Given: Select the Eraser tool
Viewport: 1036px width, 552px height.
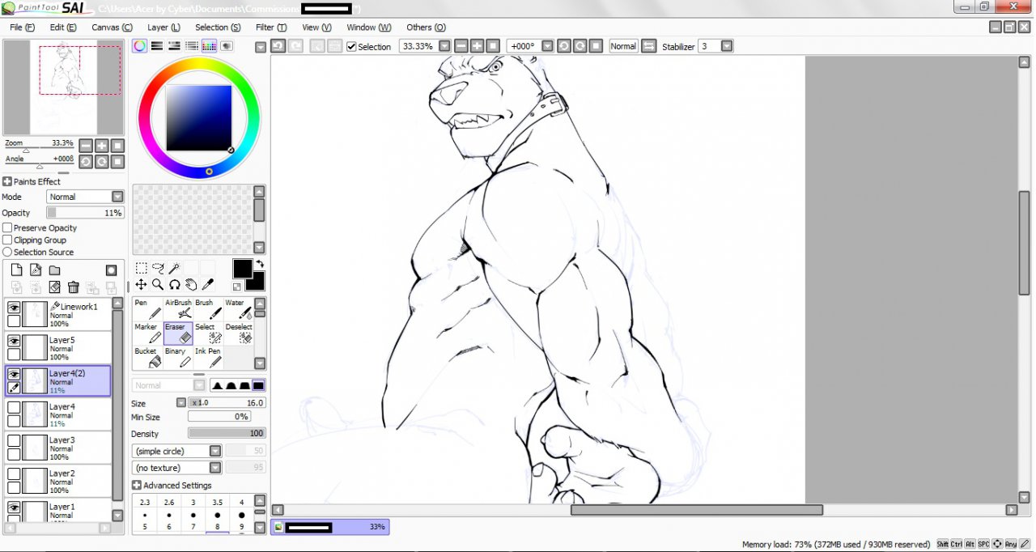Looking at the screenshot, I should pos(178,333).
